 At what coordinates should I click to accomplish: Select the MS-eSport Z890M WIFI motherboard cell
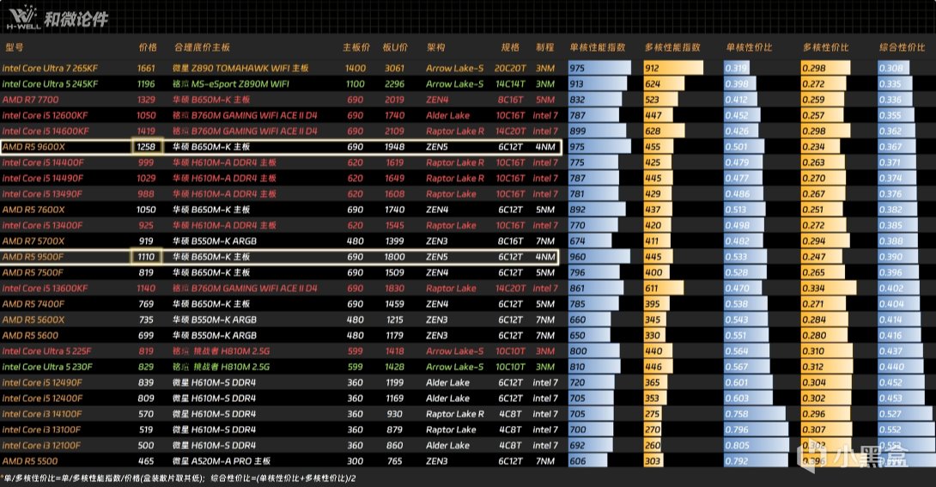pos(230,84)
